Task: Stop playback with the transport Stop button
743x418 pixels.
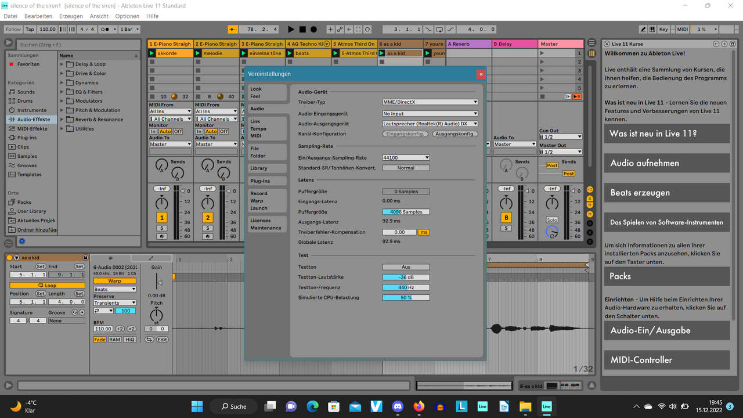Action: (302, 29)
